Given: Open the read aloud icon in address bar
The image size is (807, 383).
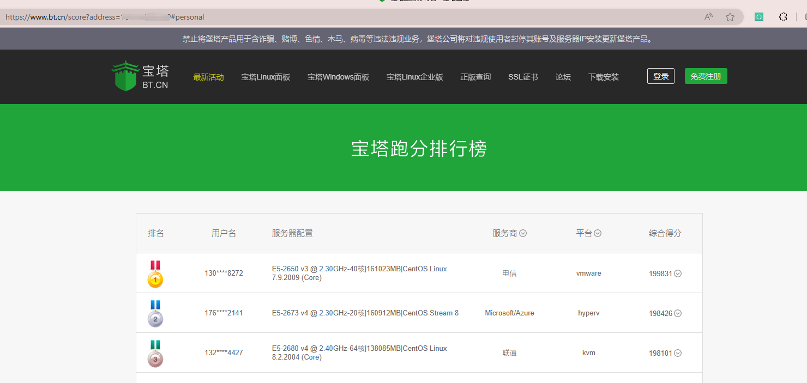Looking at the screenshot, I should tap(708, 17).
